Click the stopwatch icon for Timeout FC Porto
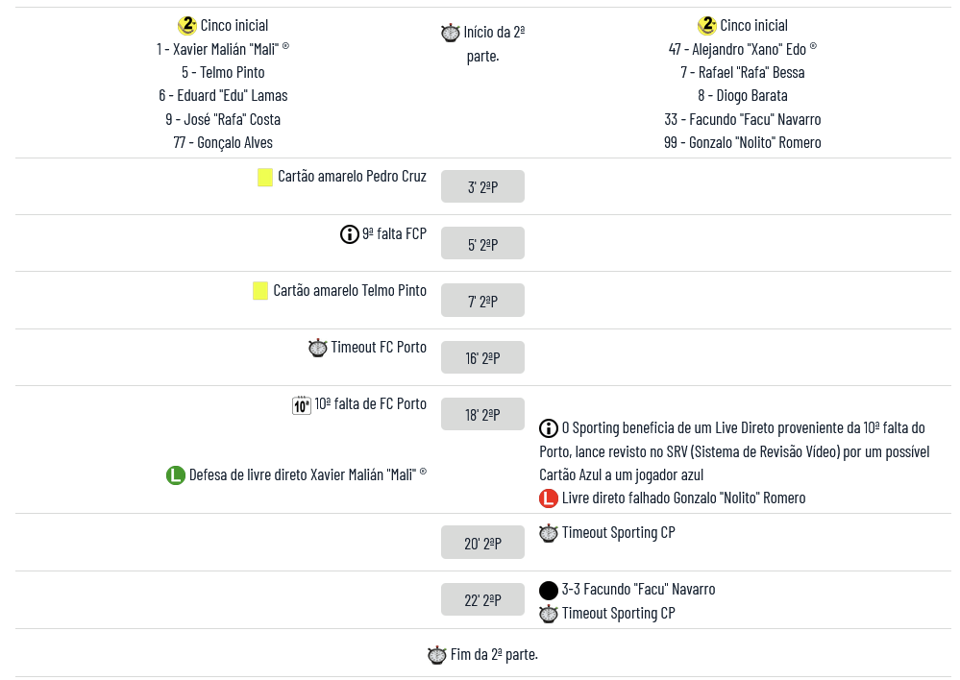 (x=318, y=348)
